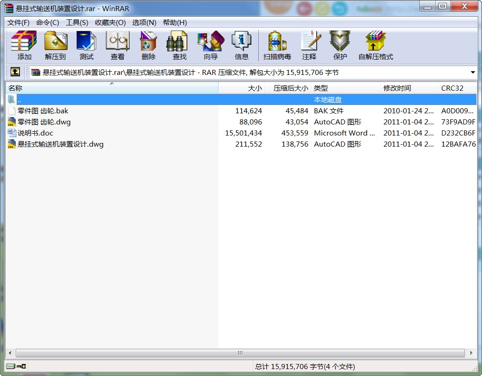Image resolution: width=482 pixels, height=376 pixels.
Task: Click size value 211,552
Action: pyautogui.click(x=249, y=144)
